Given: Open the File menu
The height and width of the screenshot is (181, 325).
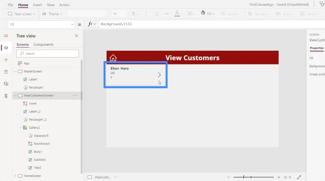Looking at the screenshot, I should (11, 5).
